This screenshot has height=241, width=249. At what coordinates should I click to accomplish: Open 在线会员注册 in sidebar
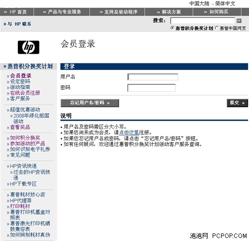point(25,93)
